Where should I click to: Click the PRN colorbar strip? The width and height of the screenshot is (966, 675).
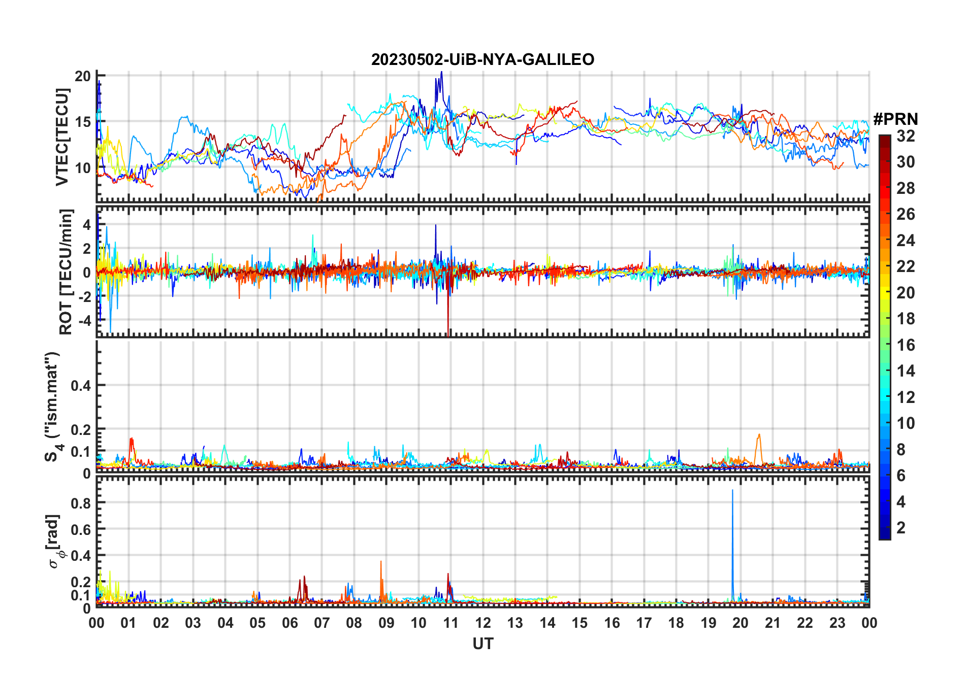coord(884,337)
